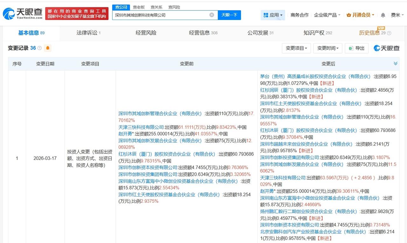Click the help icon beside 历史信息
This screenshot has width=407, height=243.
pos(389,33)
